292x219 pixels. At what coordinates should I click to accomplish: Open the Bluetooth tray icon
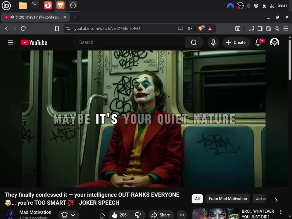point(249,6)
